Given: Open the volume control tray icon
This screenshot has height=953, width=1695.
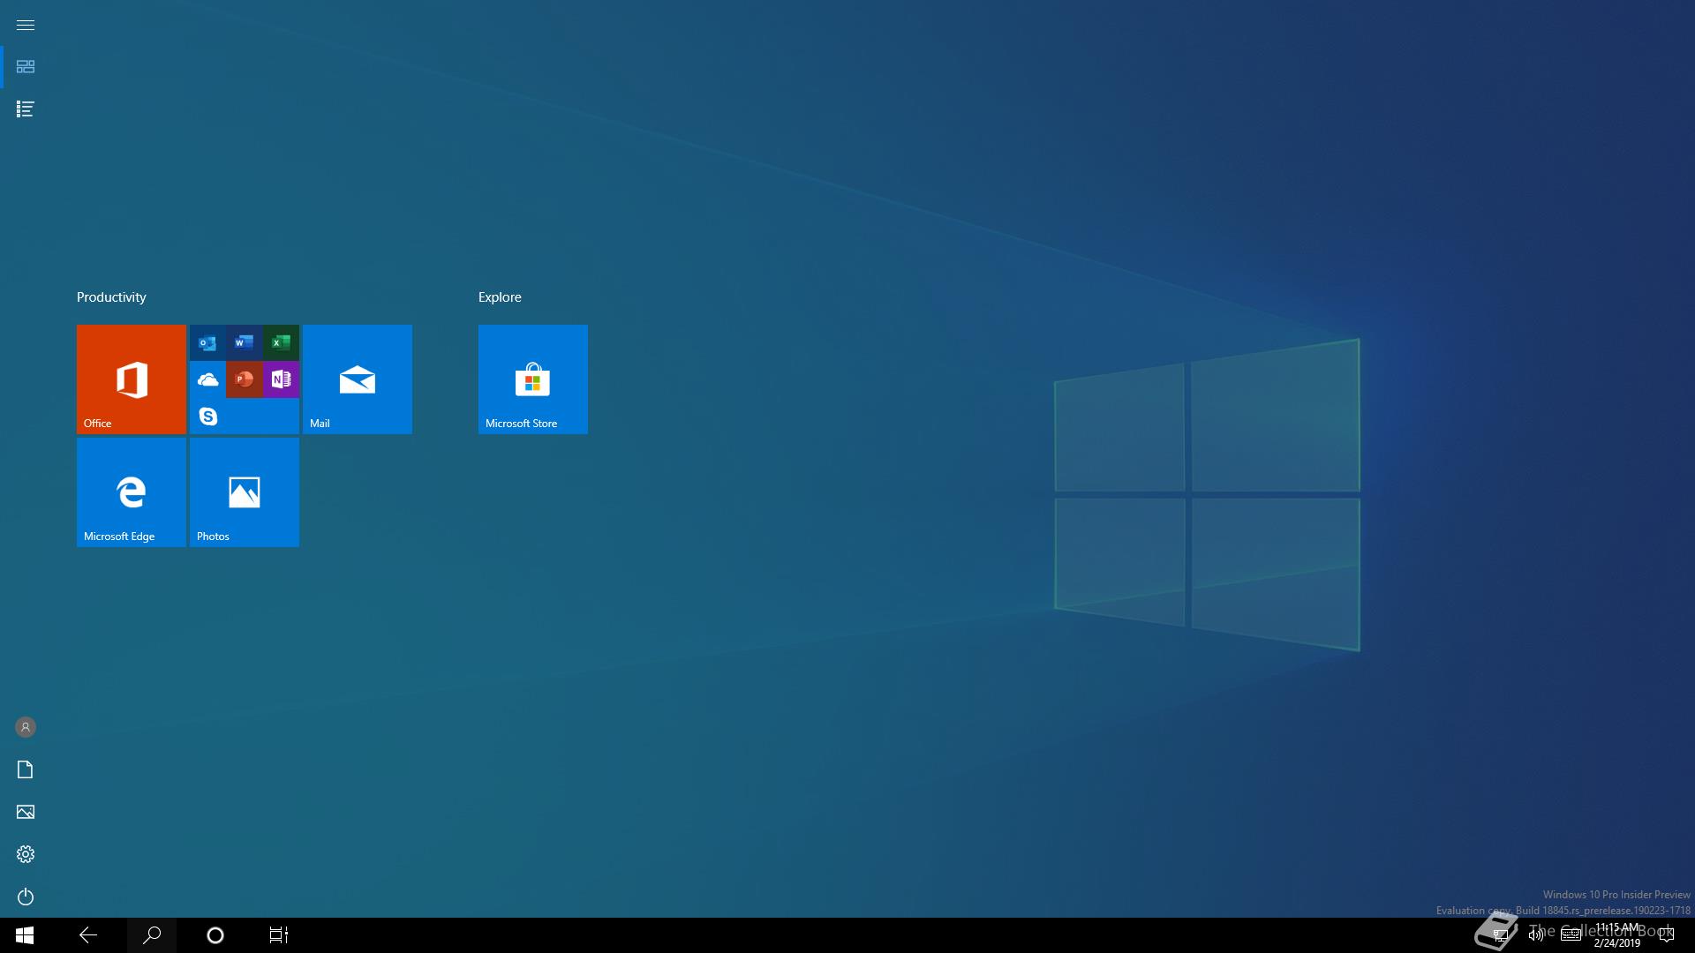Looking at the screenshot, I should (x=1536, y=935).
